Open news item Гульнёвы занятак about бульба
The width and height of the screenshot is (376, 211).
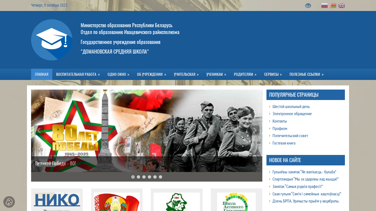click(304, 172)
